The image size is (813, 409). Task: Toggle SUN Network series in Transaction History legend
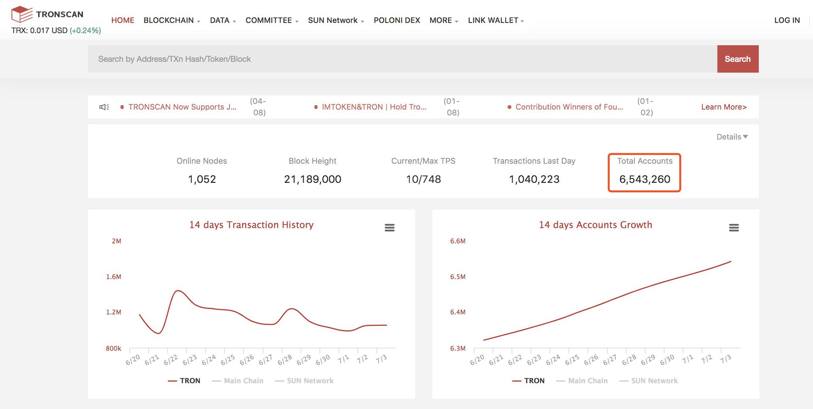pyautogui.click(x=304, y=381)
